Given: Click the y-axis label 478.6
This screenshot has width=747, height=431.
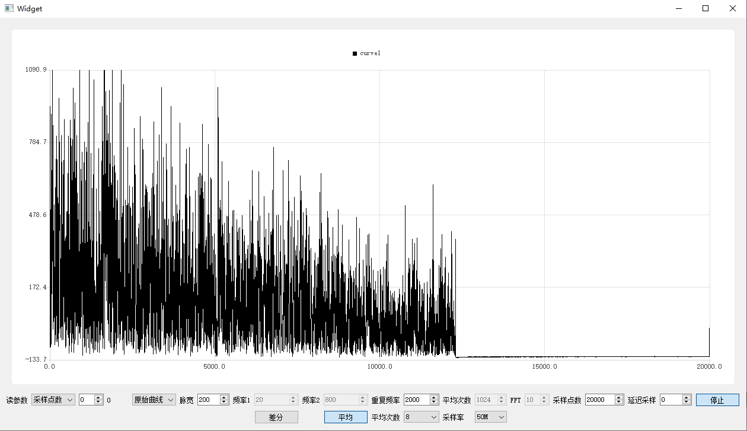Looking at the screenshot, I should click(37, 215).
